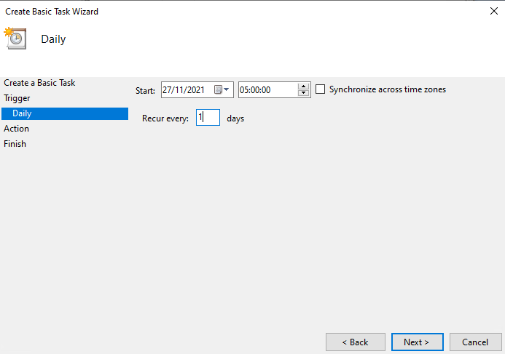Image resolution: width=505 pixels, height=354 pixels.
Task: Select the Action step
Action: (17, 129)
